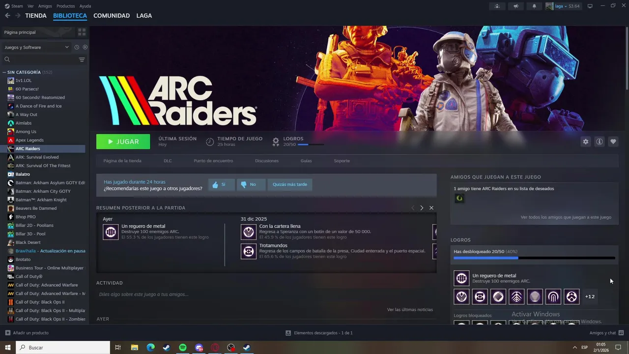Open Ver todos los amigos link
The image size is (629, 354).
(x=566, y=217)
